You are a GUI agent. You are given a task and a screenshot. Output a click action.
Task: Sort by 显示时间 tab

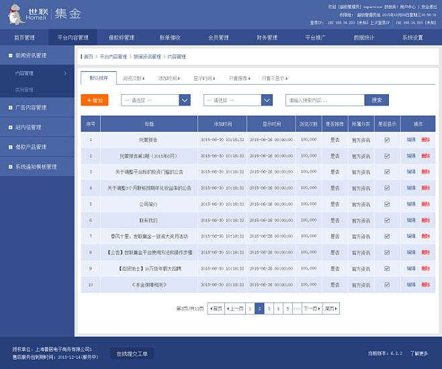point(204,78)
